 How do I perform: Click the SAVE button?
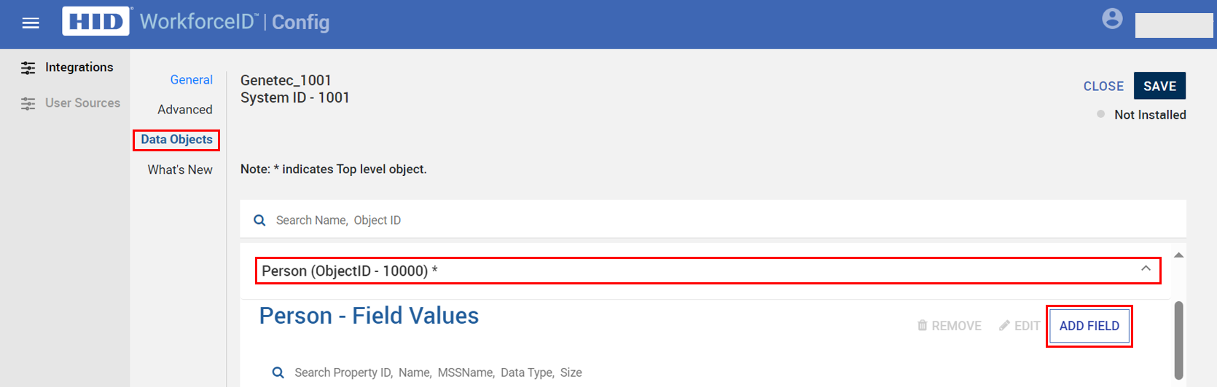(x=1159, y=86)
